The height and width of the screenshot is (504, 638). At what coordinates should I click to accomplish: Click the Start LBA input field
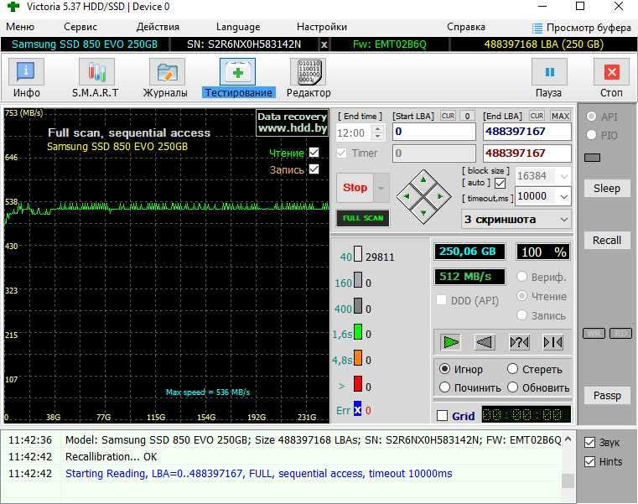click(x=433, y=132)
